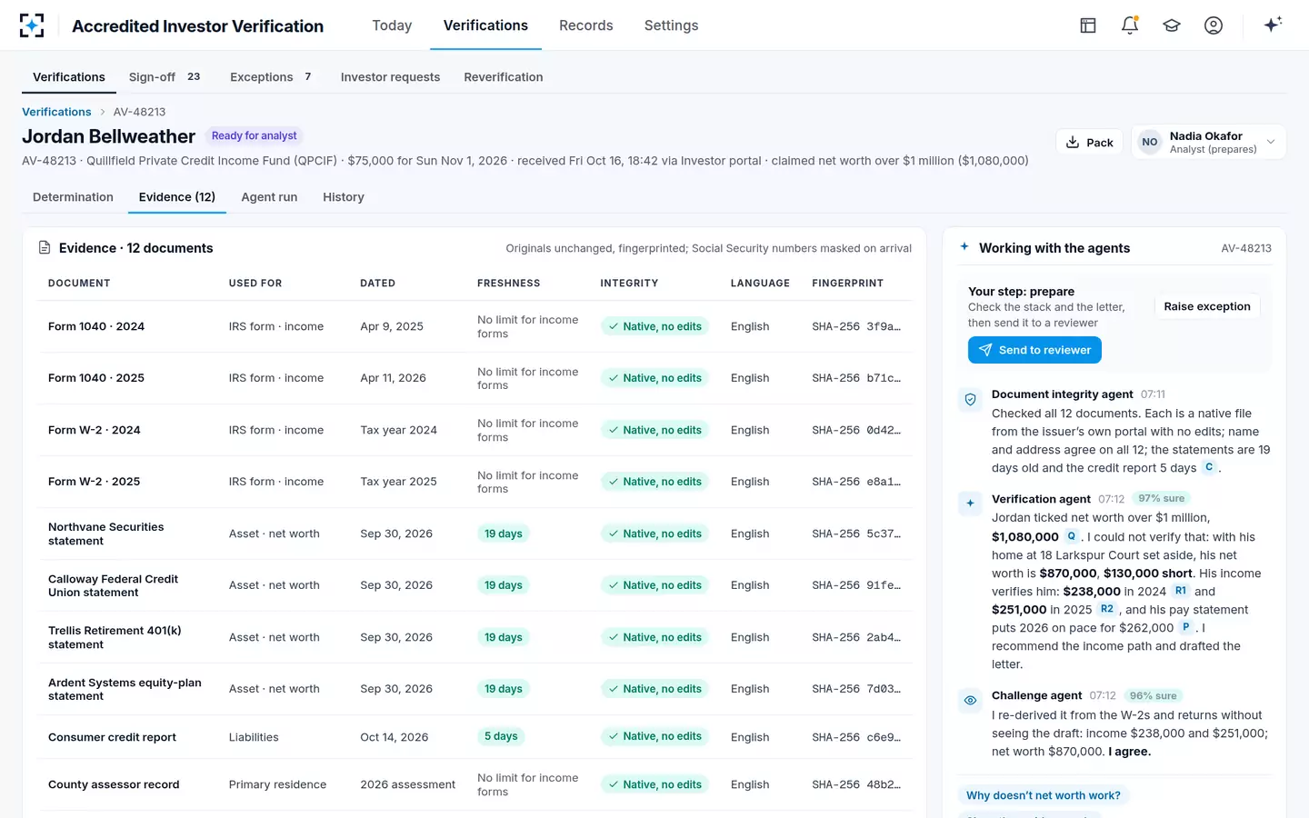Viewport: 1309px width, 818px height.
Task: Open the user profile icon
Action: 1214,25
